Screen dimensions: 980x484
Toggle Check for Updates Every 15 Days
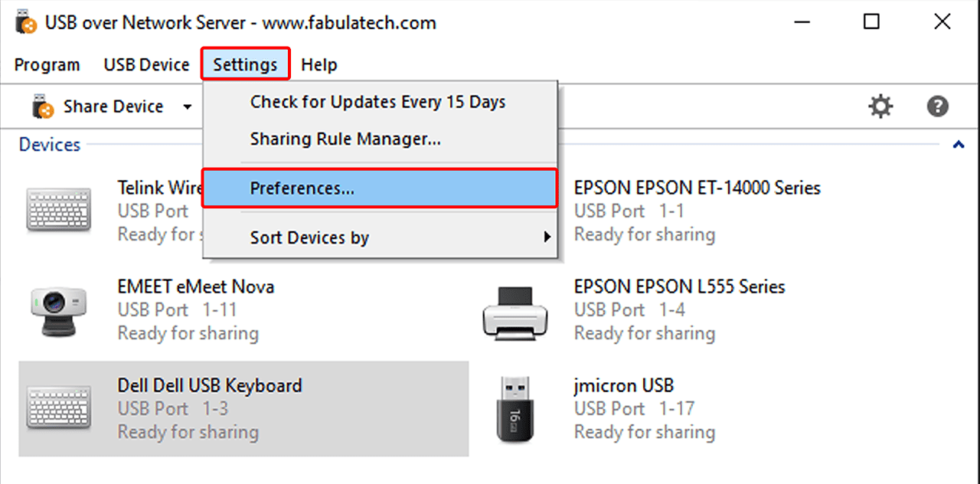(x=377, y=102)
